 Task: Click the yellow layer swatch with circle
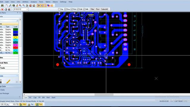(x=15, y=37)
